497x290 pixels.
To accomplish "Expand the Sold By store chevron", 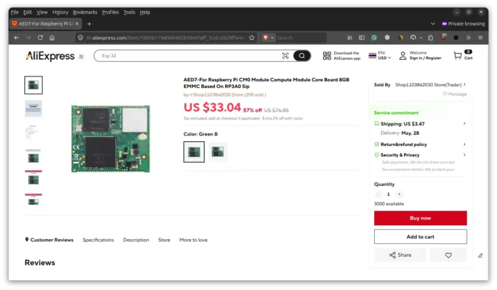I will 465,85.
